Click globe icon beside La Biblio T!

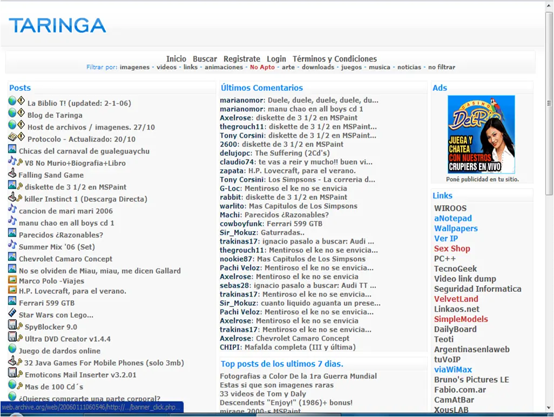pos(12,101)
